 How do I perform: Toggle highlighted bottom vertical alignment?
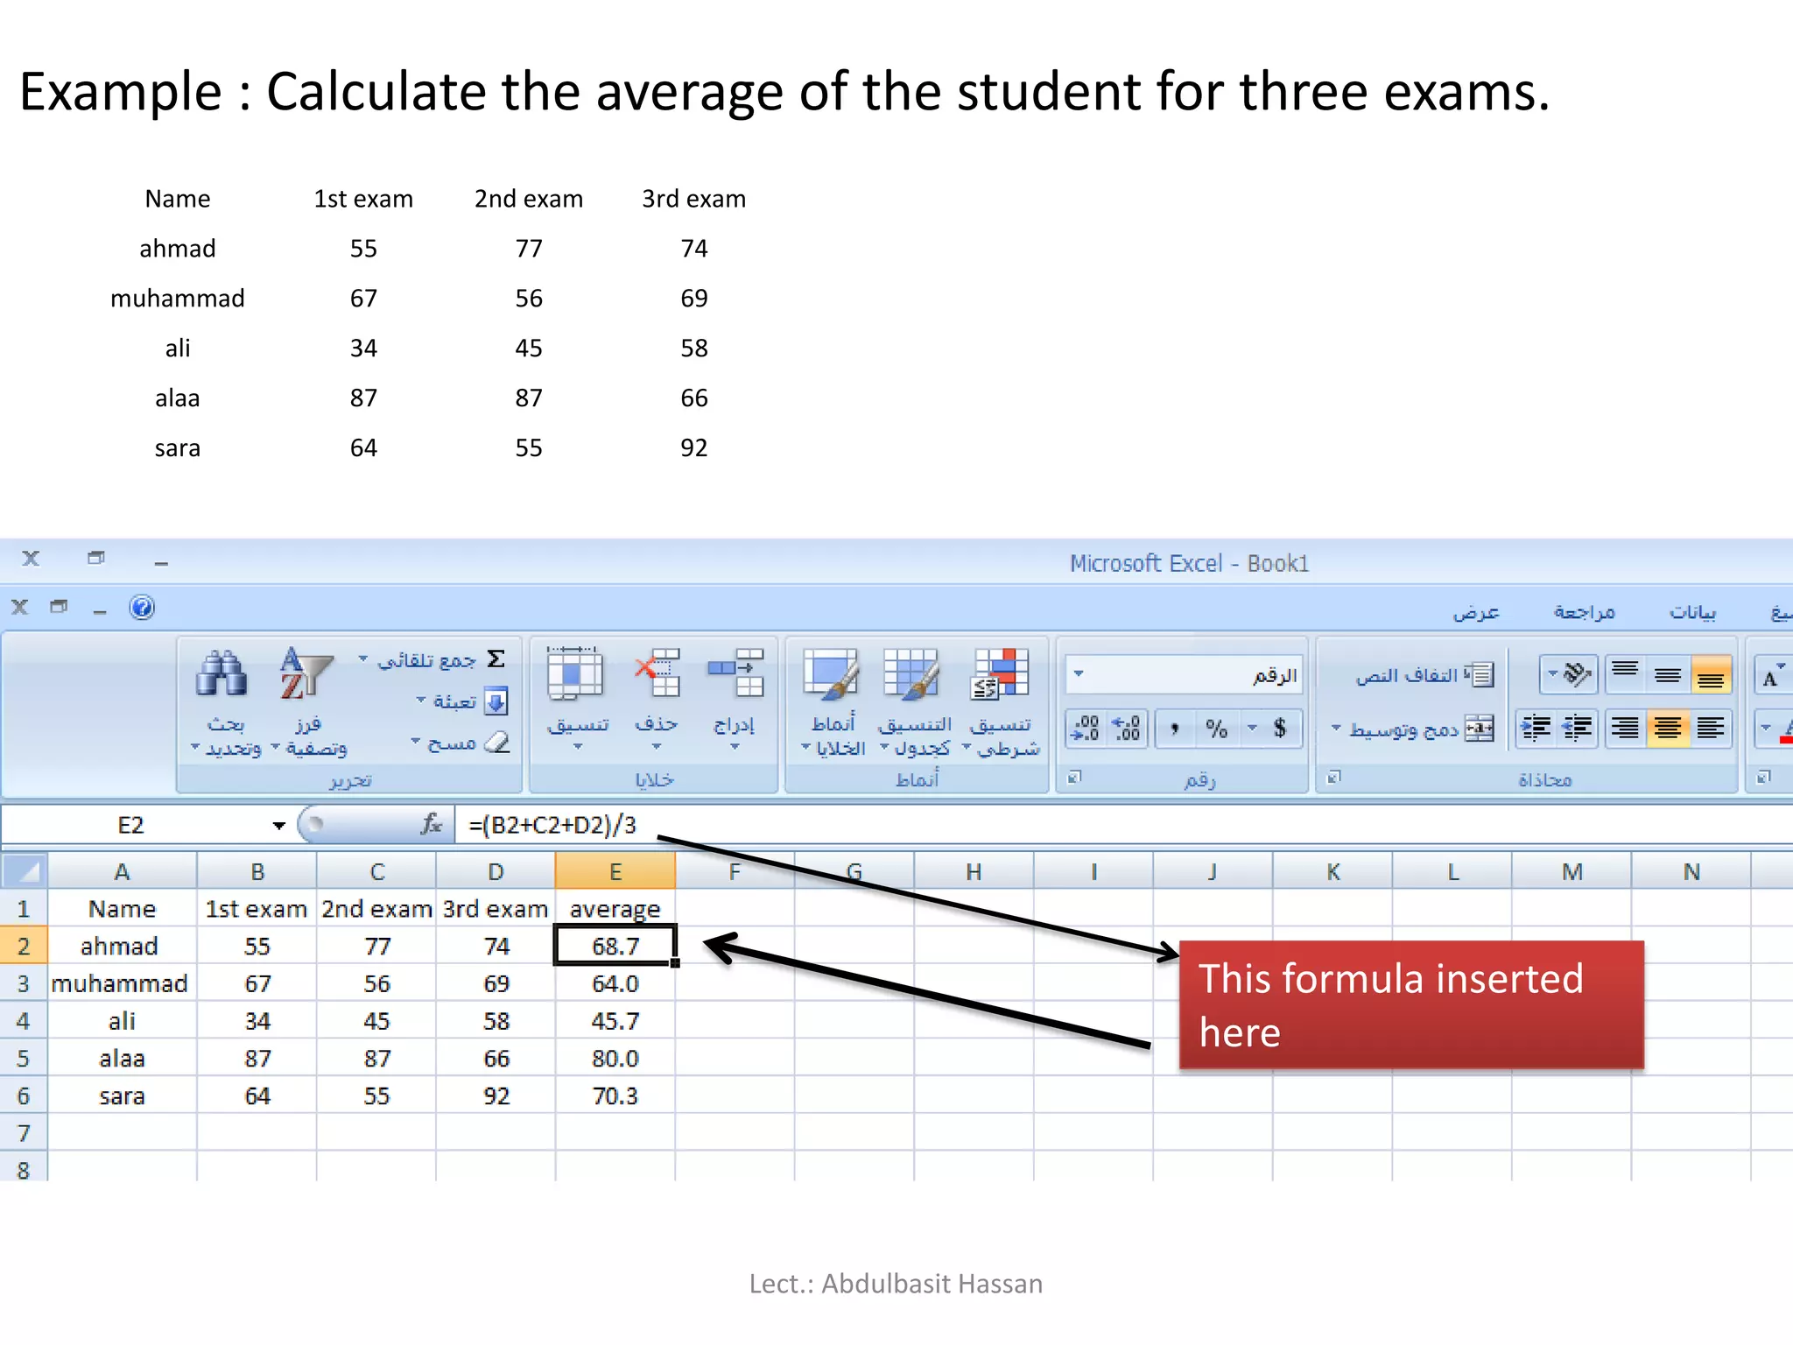1711,674
